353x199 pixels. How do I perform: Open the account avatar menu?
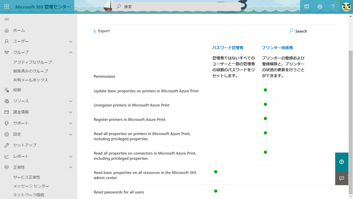[x=346, y=6]
